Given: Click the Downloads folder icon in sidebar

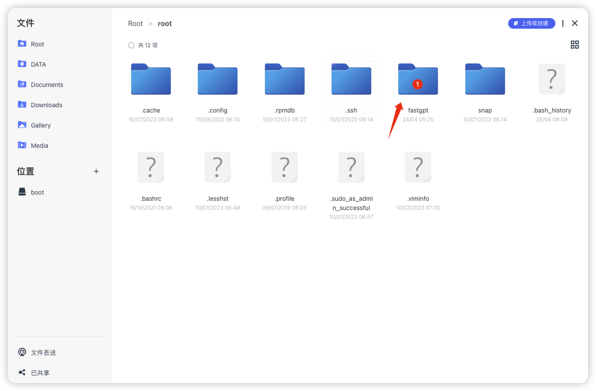Looking at the screenshot, I should [x=22, y=104].
